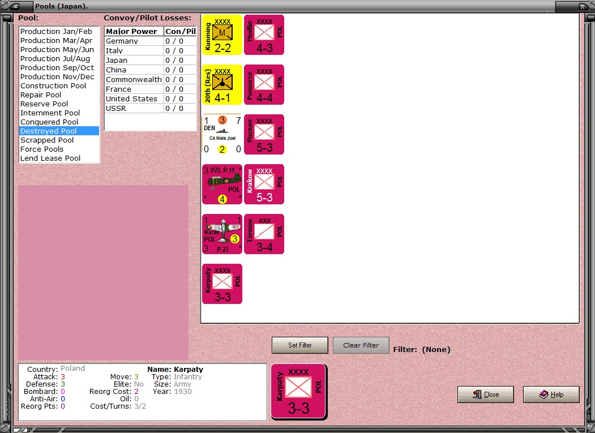The height and width of the screenshot is (433, 595).
Task: Click the Filter: (None) status text
Action: 422,349
